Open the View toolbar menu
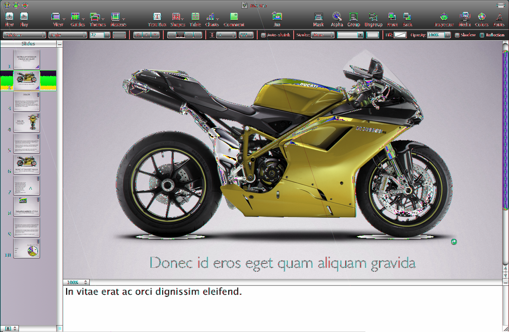 [x=58, y=19]
